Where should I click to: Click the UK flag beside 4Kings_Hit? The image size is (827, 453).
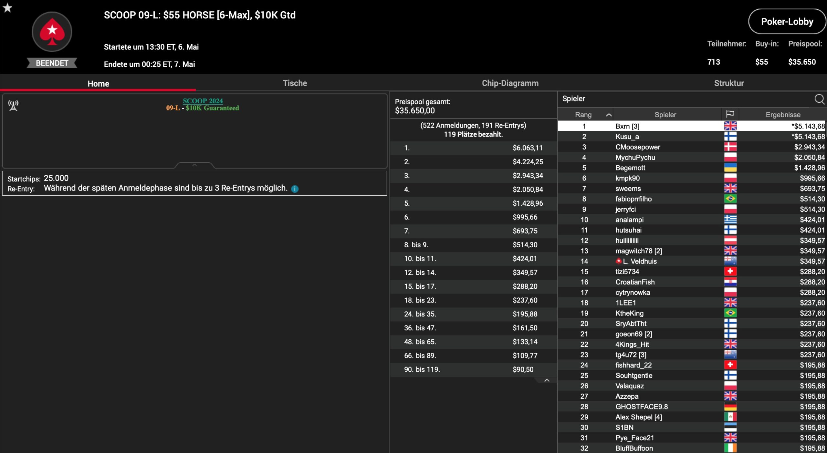tap(730, 344)
